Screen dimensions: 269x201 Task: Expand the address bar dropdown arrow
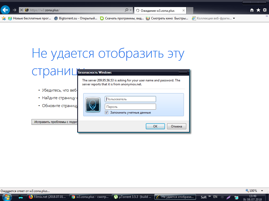[x=131, y=10]
